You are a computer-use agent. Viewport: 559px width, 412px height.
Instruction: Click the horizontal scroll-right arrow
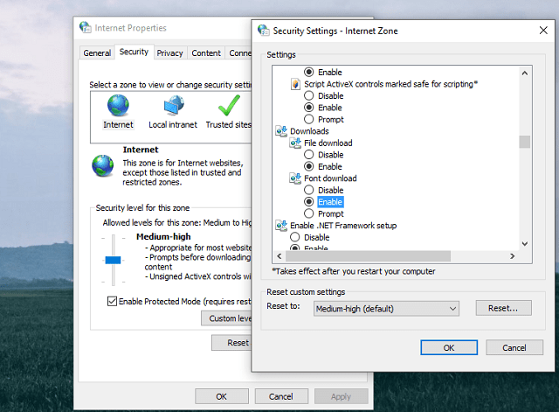point(513,256)
